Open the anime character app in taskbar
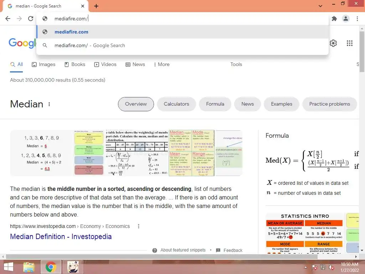Screen dimensions: 365x274 (x=73, y=267)
